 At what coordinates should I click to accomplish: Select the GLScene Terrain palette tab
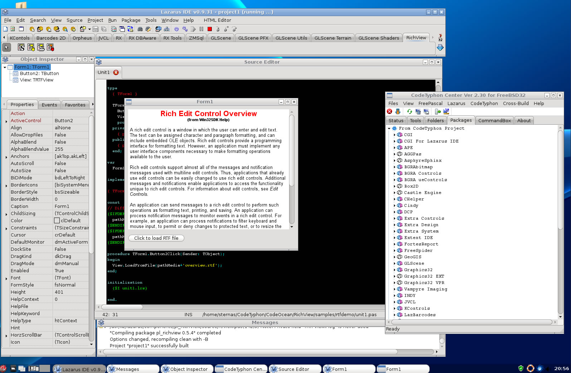[x=333, y=38]
